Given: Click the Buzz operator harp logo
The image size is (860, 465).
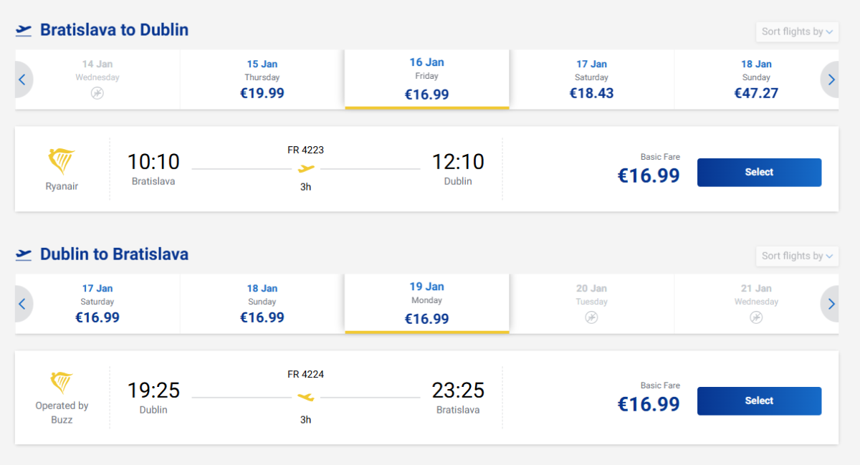Looking at the screenshot, I should 62,383.
